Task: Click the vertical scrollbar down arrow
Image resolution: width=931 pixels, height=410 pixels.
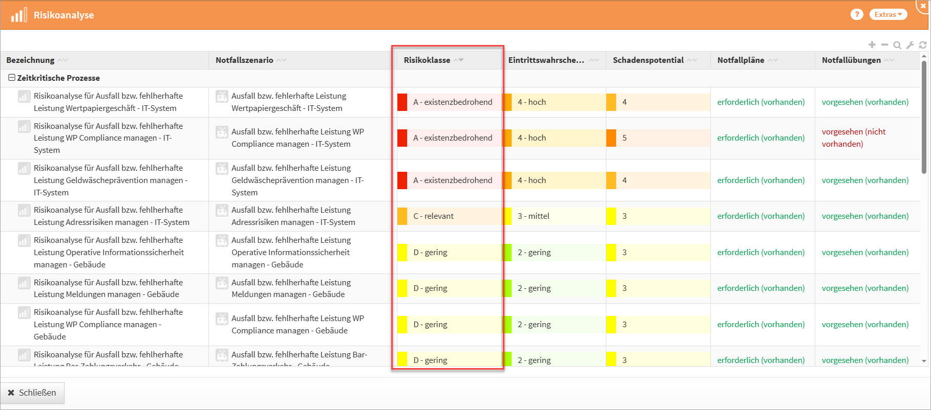Action: [924, 361]
